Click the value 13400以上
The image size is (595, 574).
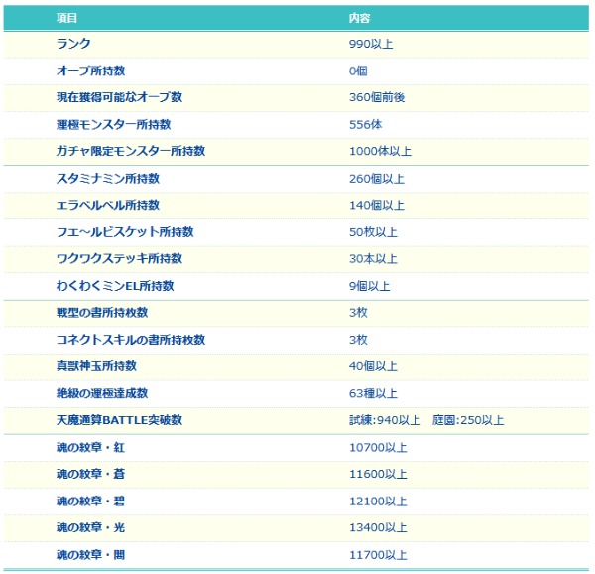point(378,527)
